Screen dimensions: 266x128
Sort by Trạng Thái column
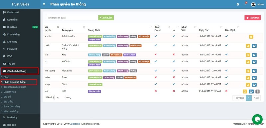click(150, 27)
